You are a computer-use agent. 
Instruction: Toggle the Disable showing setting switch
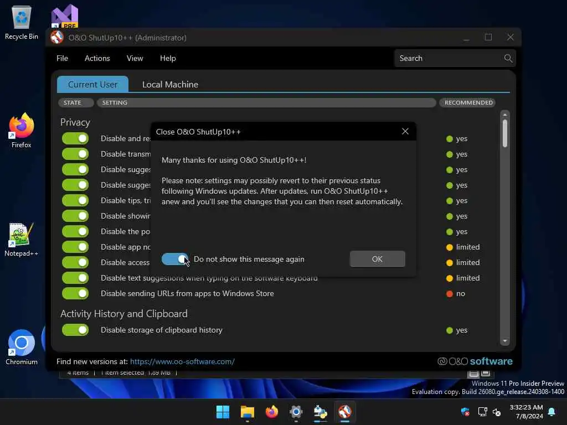tap(75, 216)
